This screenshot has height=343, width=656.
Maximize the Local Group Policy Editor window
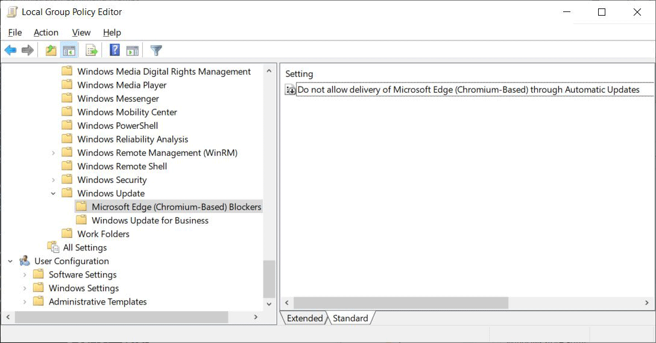pos(602,11)
